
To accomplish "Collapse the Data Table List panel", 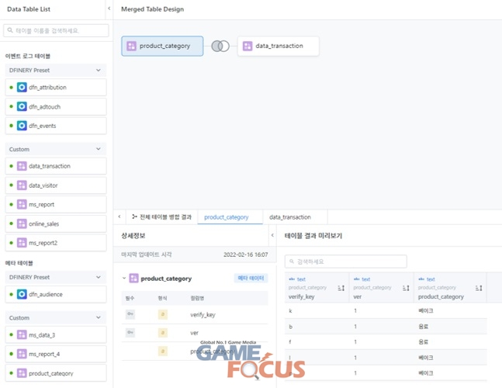I will [x=109, y=9].
